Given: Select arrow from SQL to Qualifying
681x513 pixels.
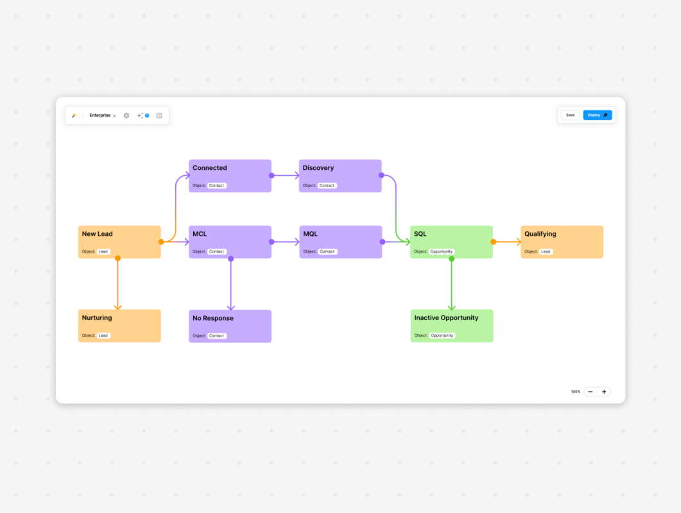Looking at the screenshot, I should [x=508, y=242].
